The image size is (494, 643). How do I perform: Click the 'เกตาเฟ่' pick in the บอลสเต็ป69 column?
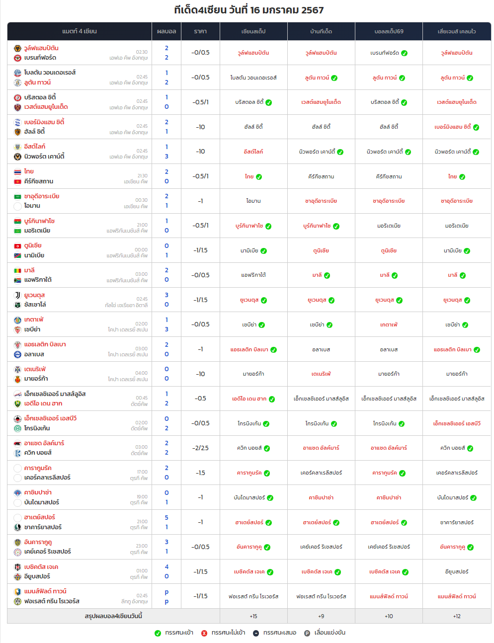[389, 324]
